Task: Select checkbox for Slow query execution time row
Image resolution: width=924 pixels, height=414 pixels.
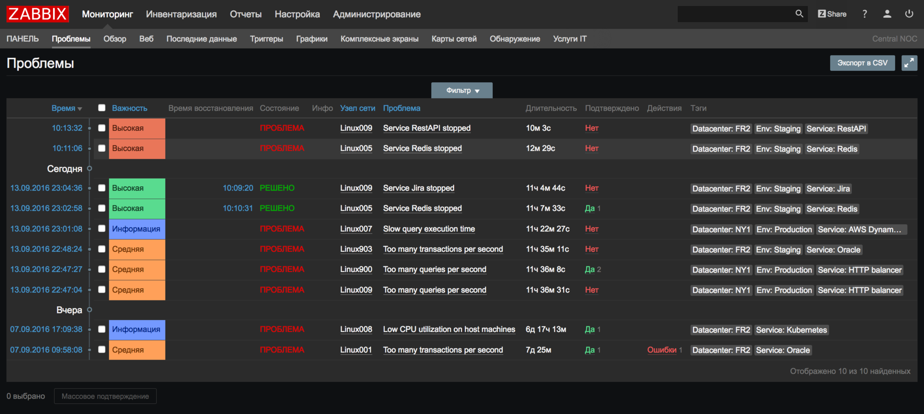Action: pos(102,229)
